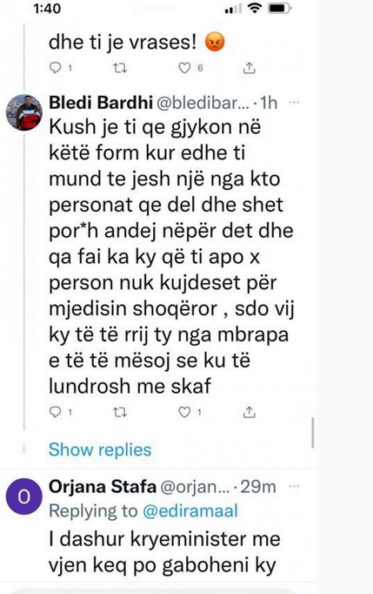Open Orjana Stafa's name link
Screen dimensions: 373x594
pos(102,486)
